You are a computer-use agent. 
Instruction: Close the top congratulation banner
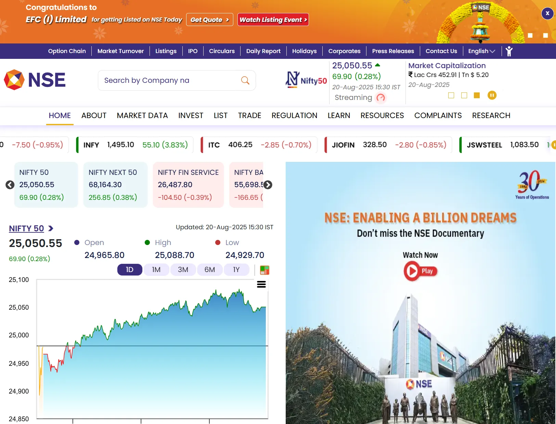coord(547,14)
